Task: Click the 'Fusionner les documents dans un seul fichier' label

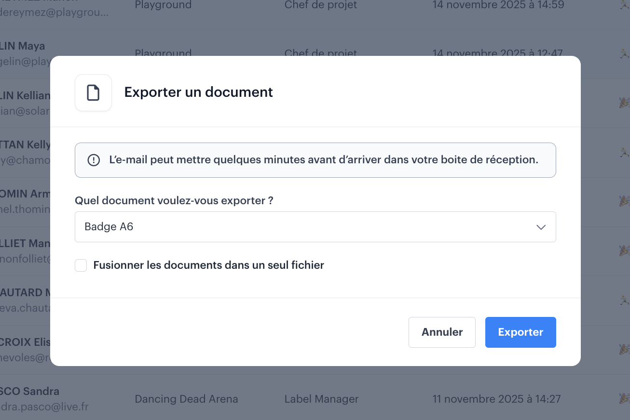Action: coord(208,265)
